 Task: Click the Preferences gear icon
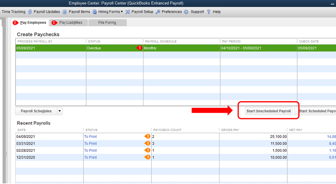(158, 12)
